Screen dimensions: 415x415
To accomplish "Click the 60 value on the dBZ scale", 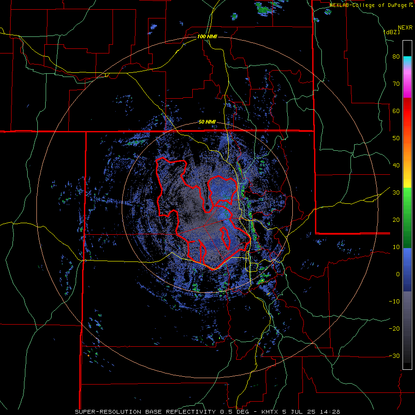I will click(396, 111).
